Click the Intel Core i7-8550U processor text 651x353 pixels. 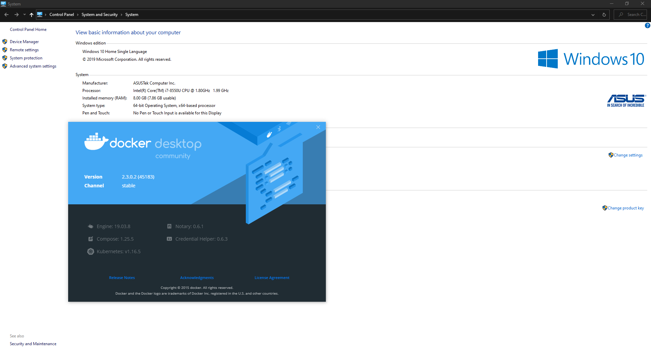pyautogui.click(x=181, y=91)
